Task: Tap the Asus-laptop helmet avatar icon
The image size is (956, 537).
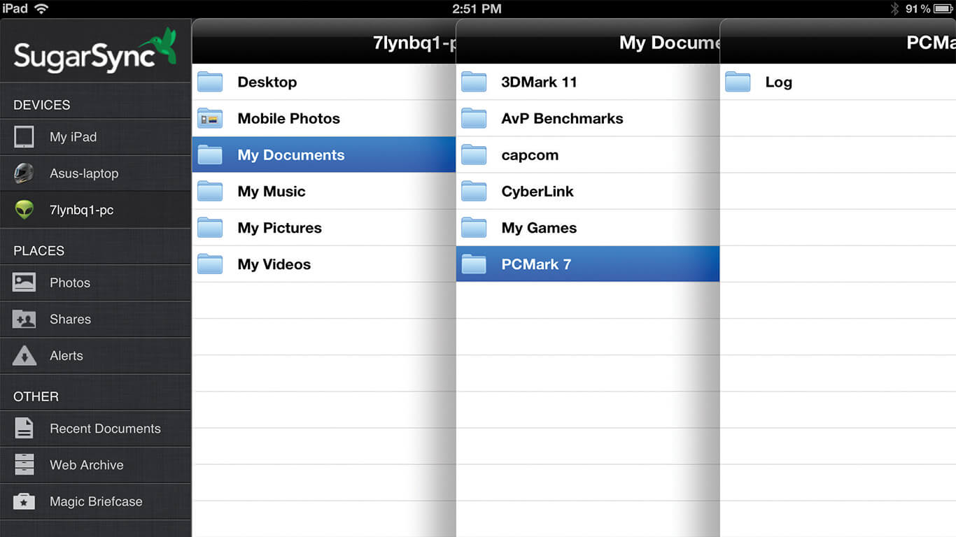Action: click(24, 173)
